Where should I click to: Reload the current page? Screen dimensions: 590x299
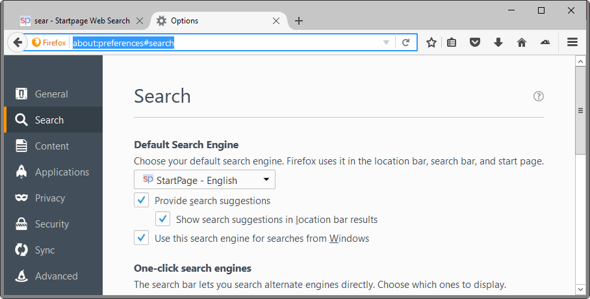click(x=405, y=42)
